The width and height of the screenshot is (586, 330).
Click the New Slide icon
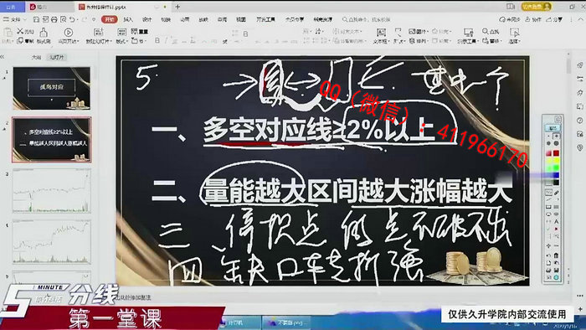point(98,32)
